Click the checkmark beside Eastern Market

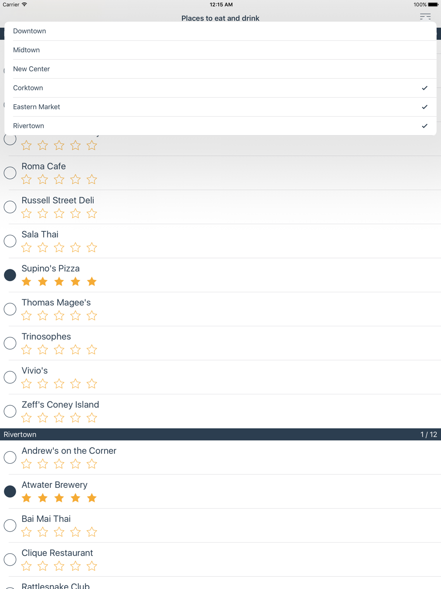coord(425,107)
